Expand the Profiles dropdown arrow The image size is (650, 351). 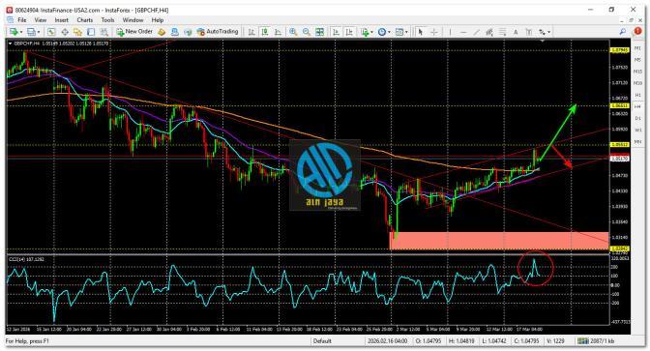(39, 32)
